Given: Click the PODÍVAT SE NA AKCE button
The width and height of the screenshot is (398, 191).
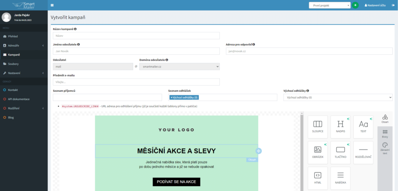Looking at the screenshot, I should (x=176, y=182).
